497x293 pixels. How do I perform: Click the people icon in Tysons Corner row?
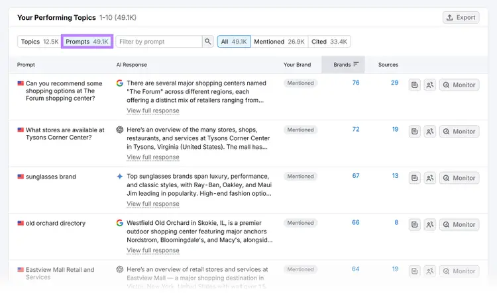coord(430,132)
